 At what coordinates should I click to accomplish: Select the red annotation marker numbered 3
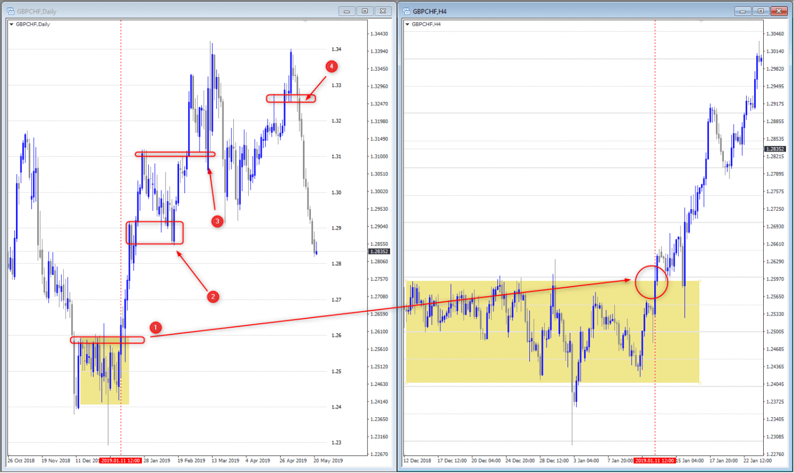(x=217, y=221)
